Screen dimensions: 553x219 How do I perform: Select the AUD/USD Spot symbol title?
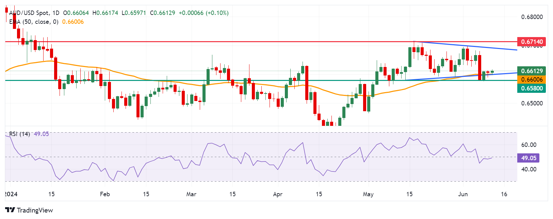tap(29, 13)
